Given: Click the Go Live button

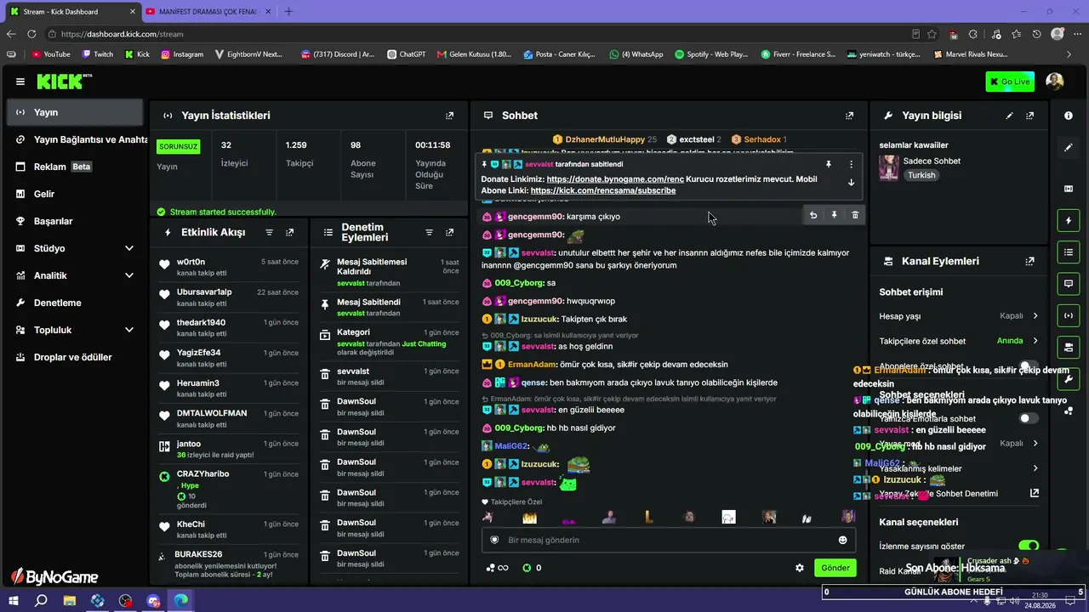Looking at the screenshot, I should [x=1010, y=82].
